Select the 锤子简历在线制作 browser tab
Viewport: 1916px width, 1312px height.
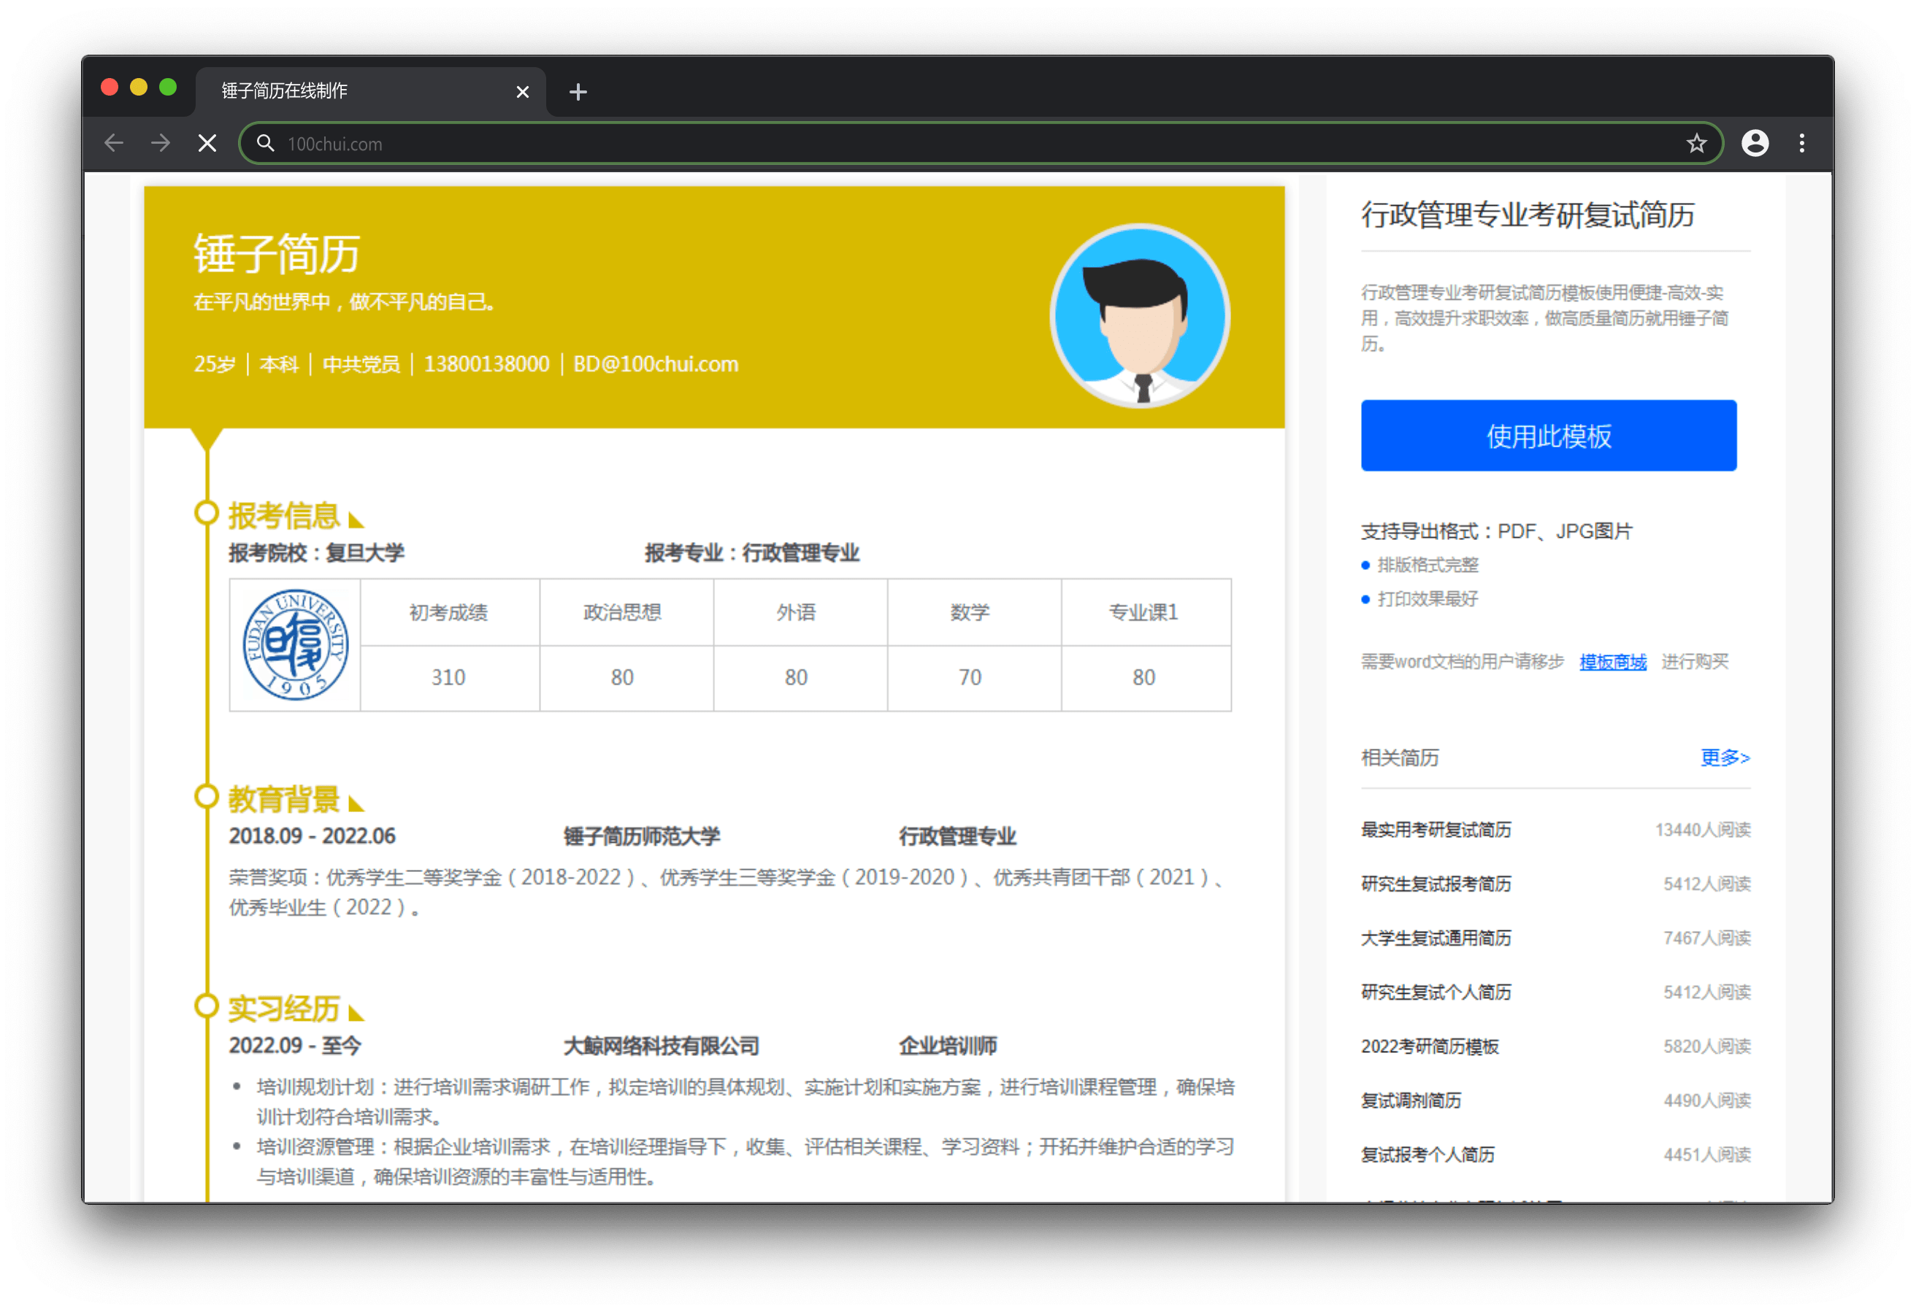370,90
